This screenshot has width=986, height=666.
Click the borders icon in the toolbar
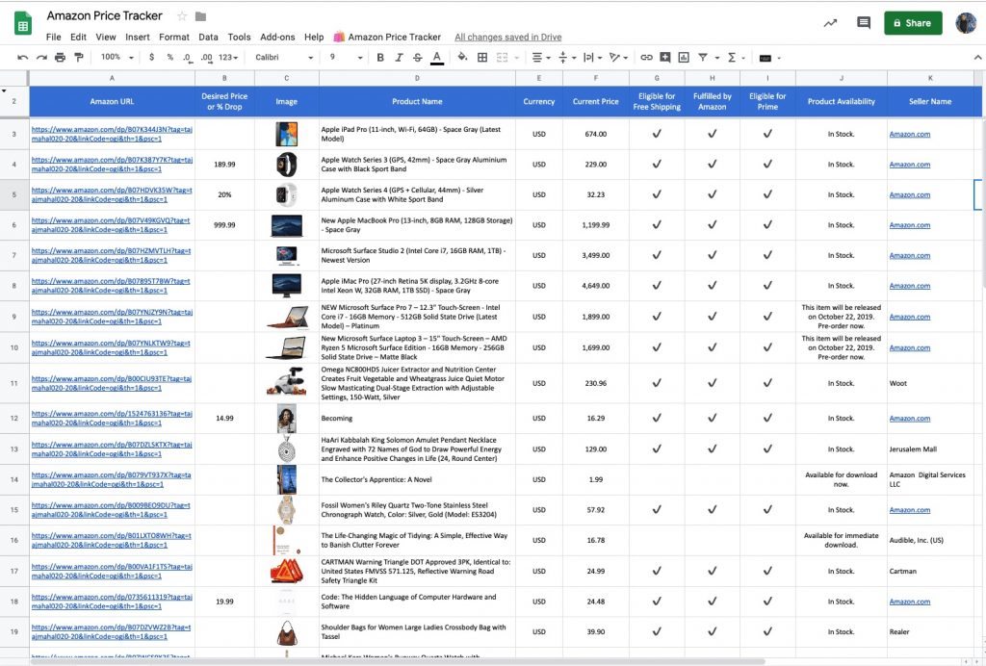tap(481, 58)
